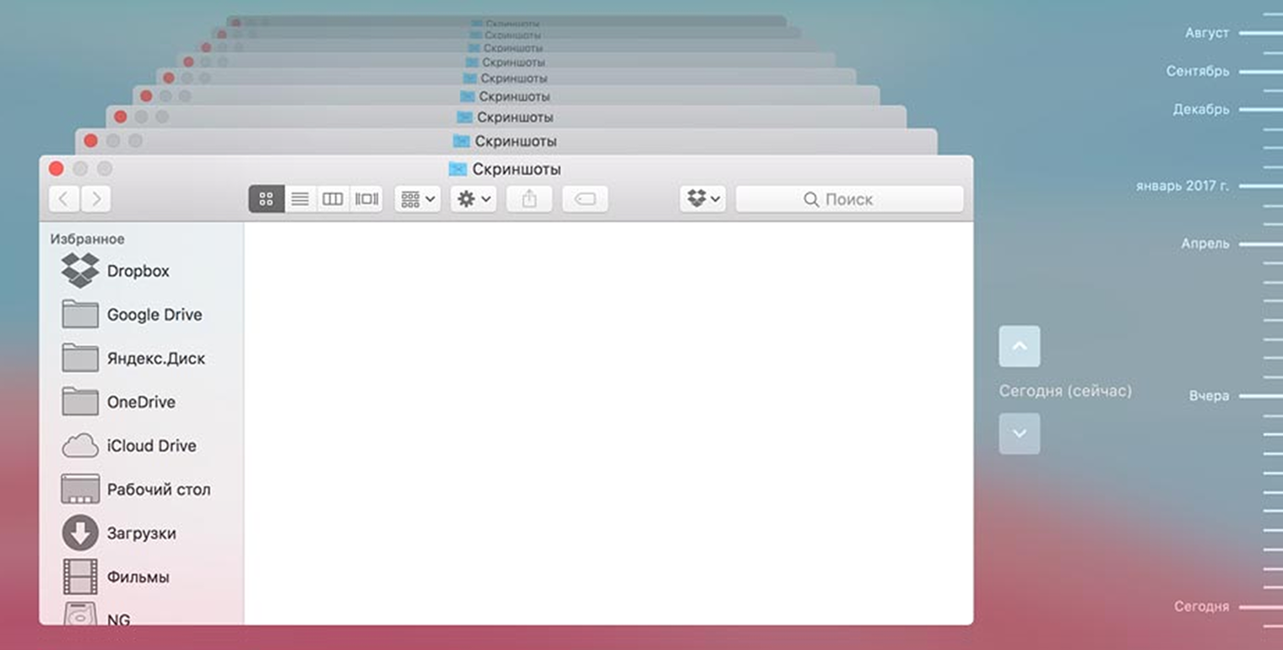Select Google Drive in Избранное
The image size is (1283, 650).
(x=154, y=314)
